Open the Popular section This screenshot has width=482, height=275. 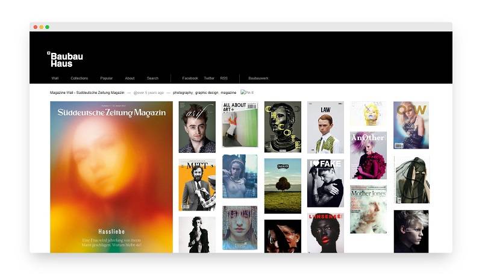click(107, 78)
